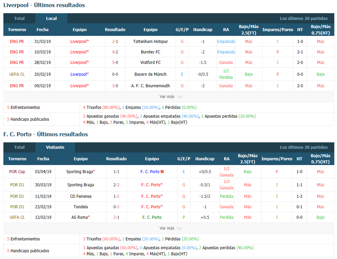This screenshot has width=337, height=259.
Task: Click UEFA CL tournament in 20/02/19 row
Action: 17,74
